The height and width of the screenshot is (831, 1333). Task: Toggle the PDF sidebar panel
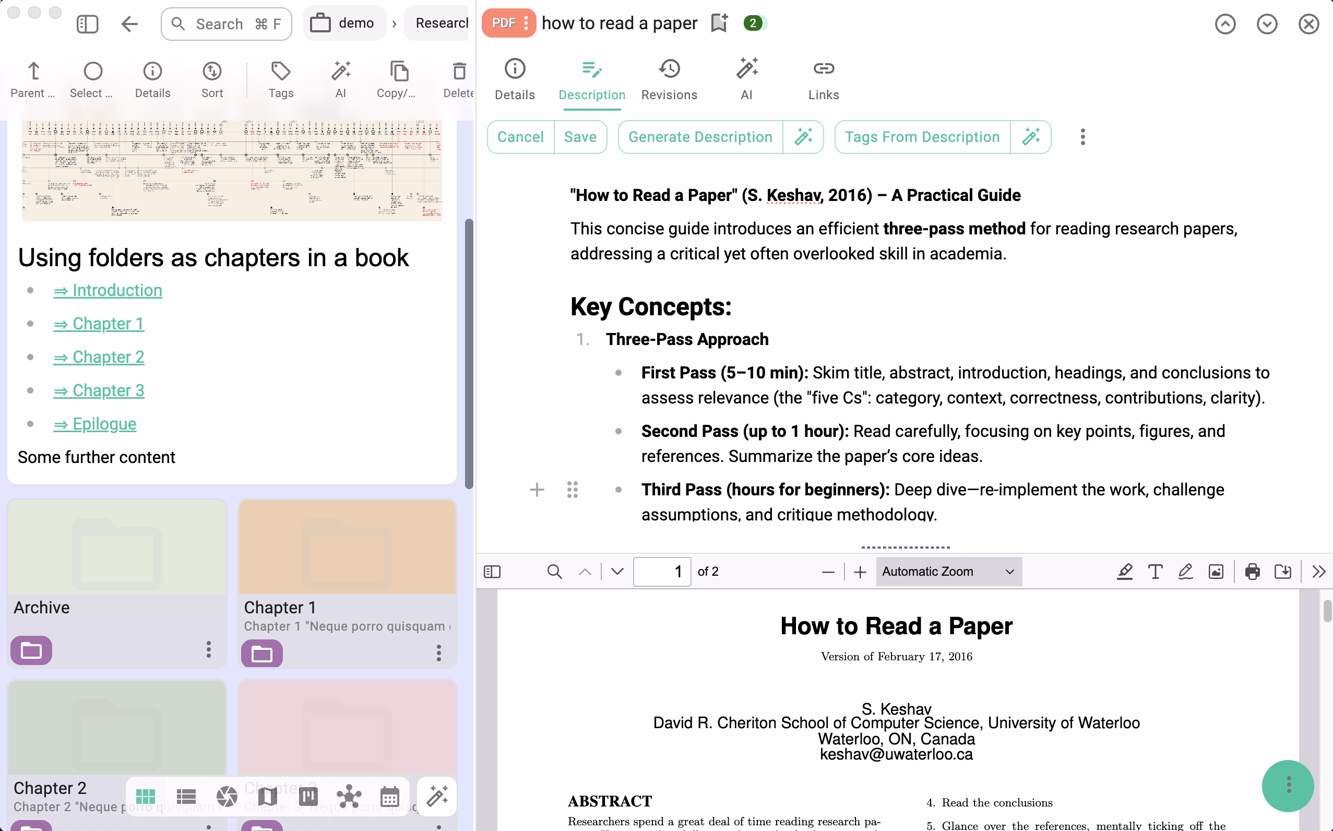(492, 572)
